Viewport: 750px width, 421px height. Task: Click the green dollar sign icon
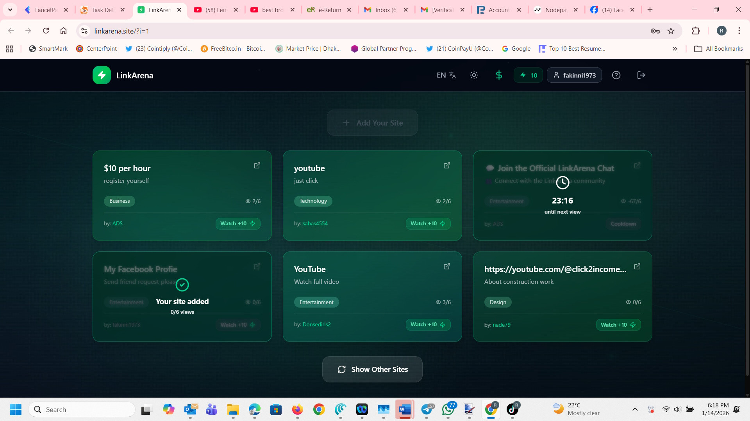pyautogui.click(x=499, y=75)
